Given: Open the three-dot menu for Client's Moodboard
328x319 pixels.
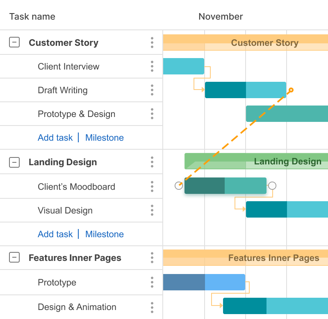Looking at the screenshot, I should (x=152, y=186).
